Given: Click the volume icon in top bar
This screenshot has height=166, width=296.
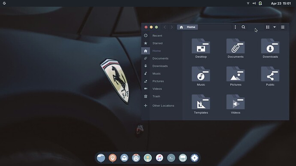Looking at the screenshot, I should [254, 3].
